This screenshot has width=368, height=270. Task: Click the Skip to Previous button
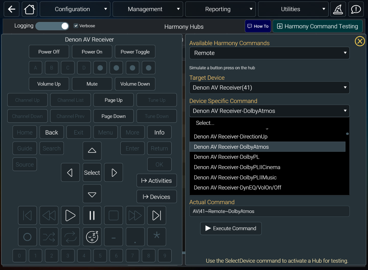point(27,215)
